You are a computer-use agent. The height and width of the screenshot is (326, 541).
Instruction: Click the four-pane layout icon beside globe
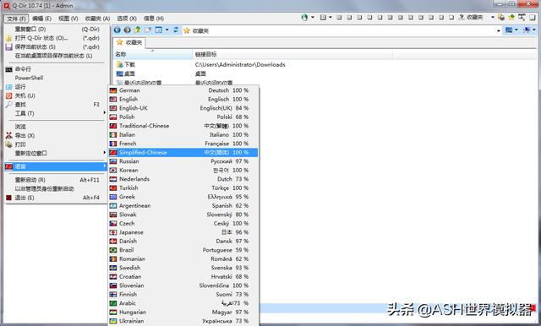click(x=323, y=17)
